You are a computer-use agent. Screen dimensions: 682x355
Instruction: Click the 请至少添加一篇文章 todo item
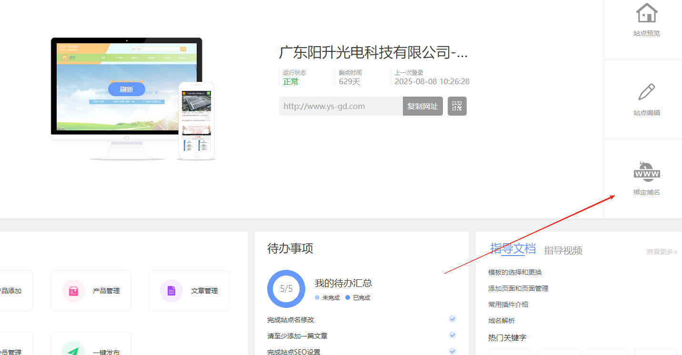point(297,336)
